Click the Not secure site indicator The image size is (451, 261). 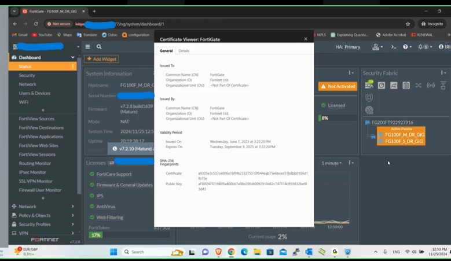(59, 24)
